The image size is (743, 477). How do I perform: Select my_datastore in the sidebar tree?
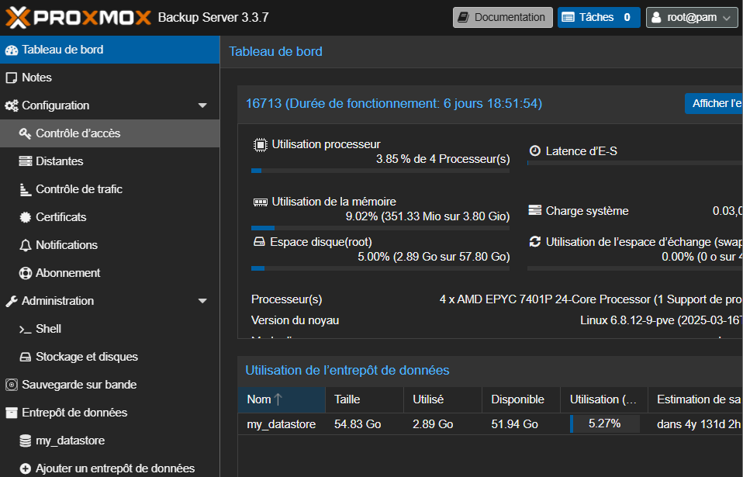pos(110,441)
